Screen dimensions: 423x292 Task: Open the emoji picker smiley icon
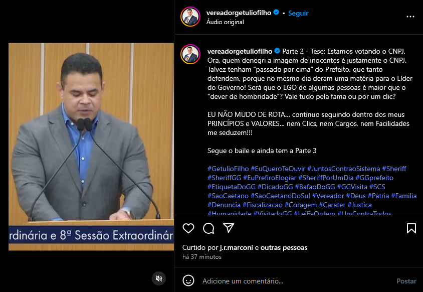pyautogui.click(x=188, y=280)
